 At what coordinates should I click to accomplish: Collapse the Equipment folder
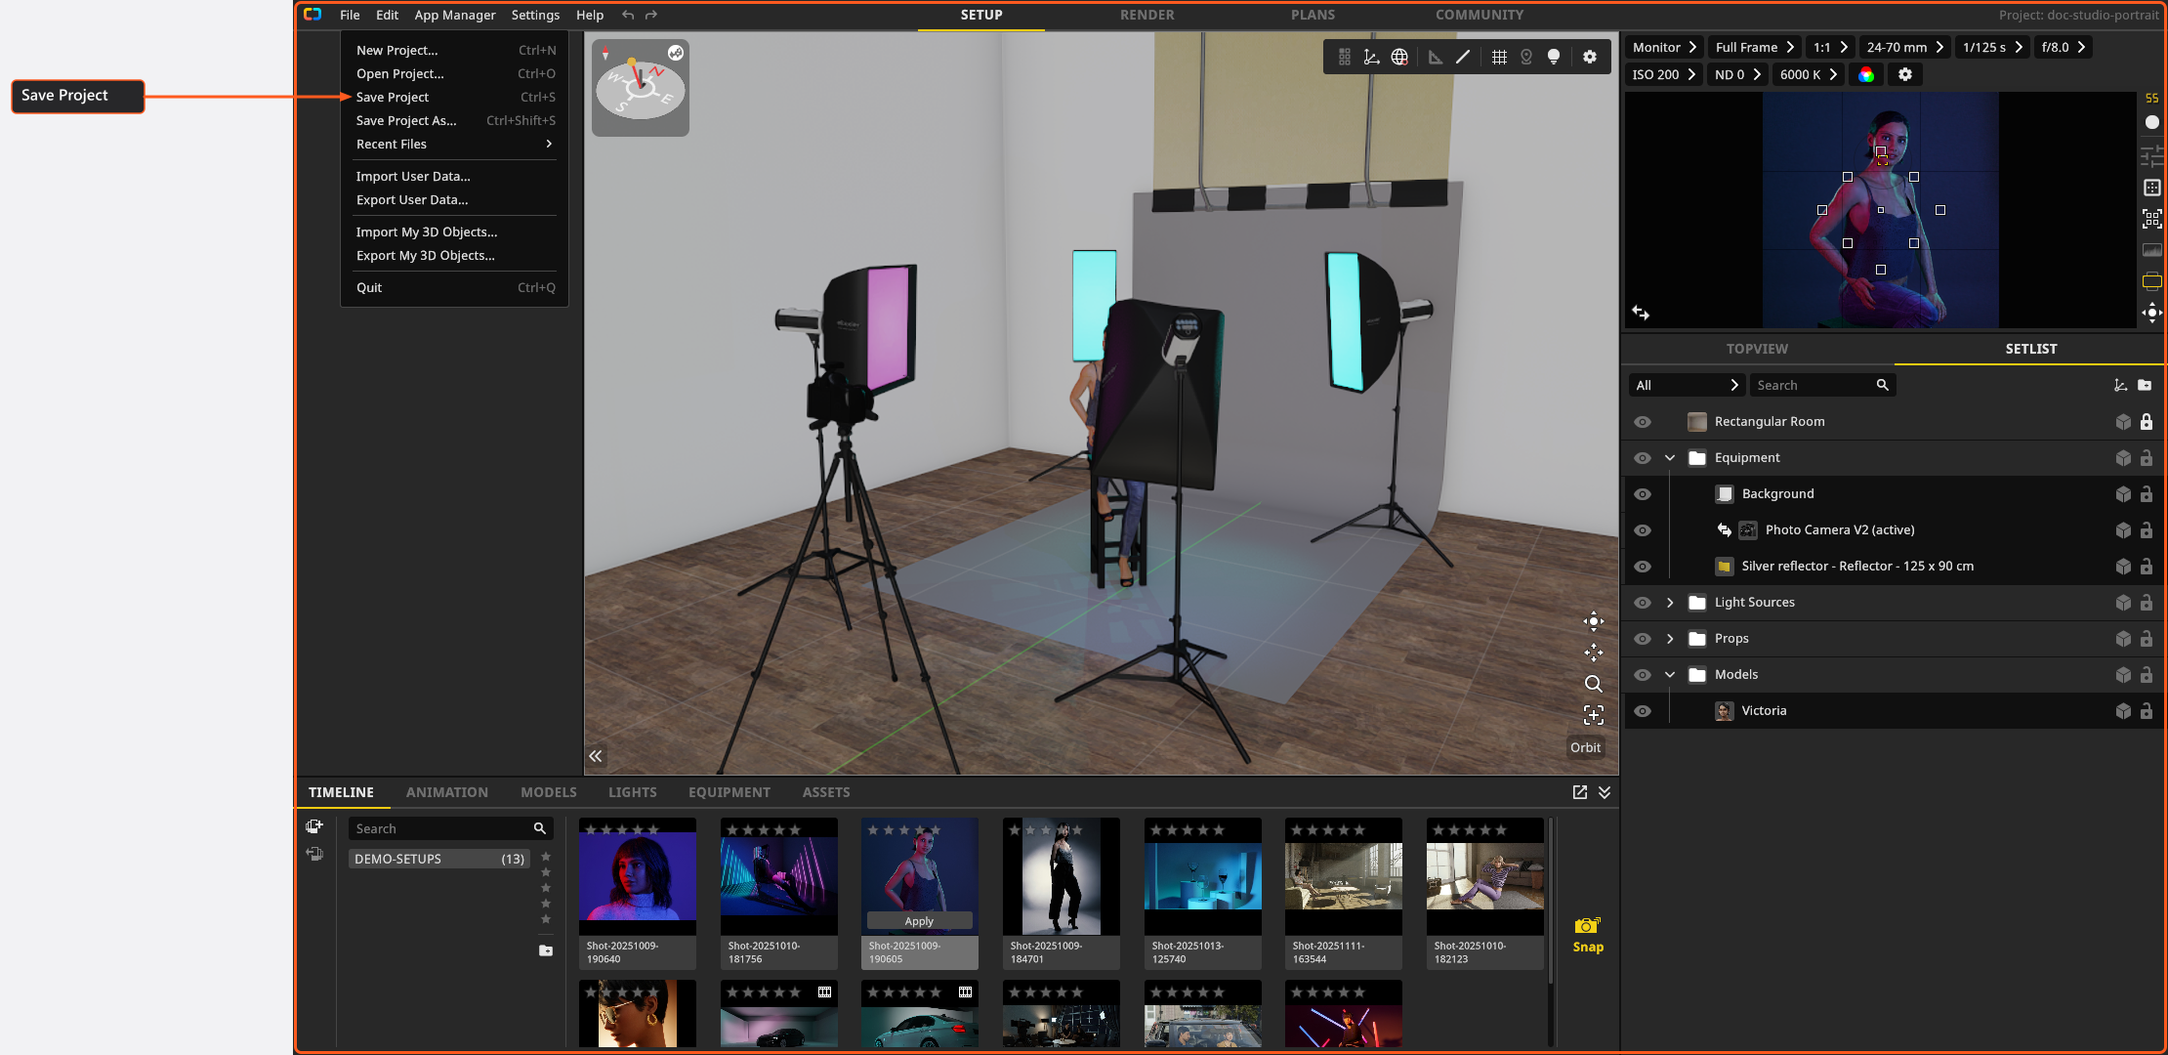[1670, 458]
